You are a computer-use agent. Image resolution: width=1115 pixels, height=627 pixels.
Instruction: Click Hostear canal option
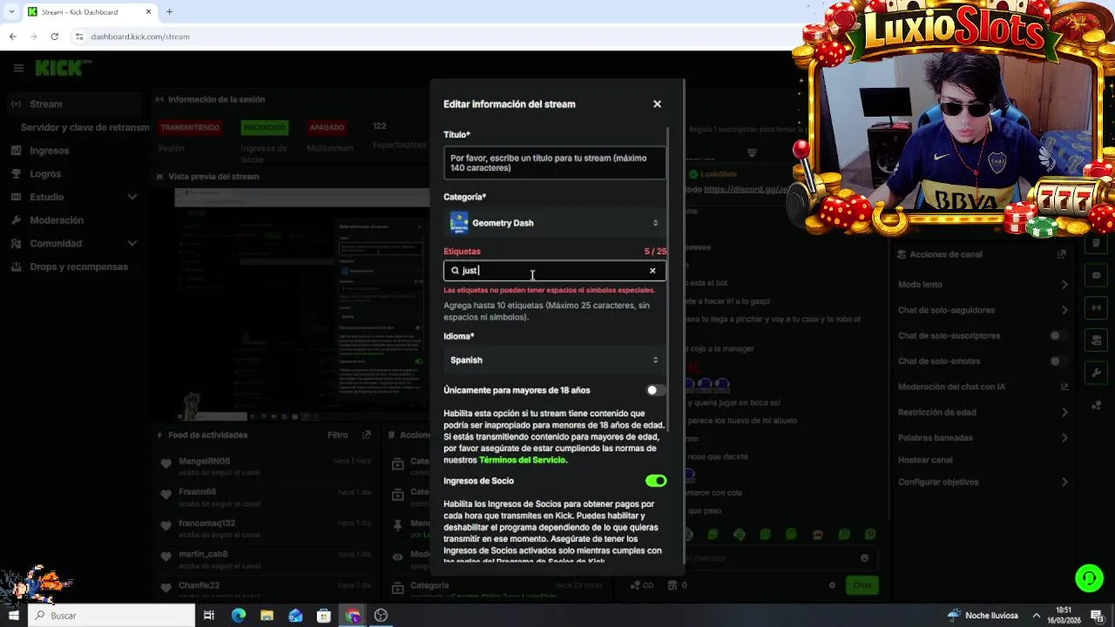(925, 460)
